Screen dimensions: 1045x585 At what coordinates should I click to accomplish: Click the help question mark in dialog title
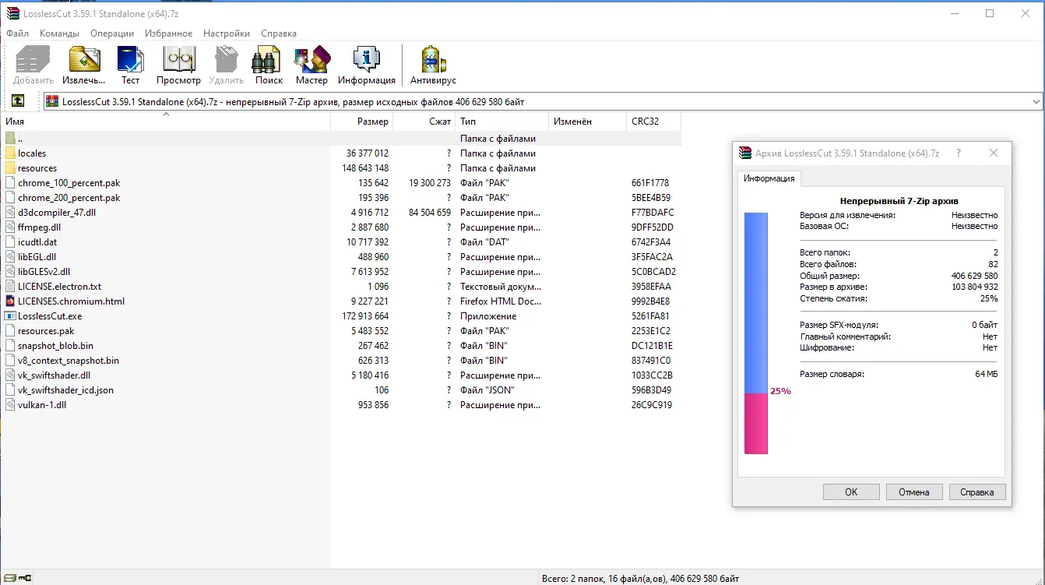point(959,153)
